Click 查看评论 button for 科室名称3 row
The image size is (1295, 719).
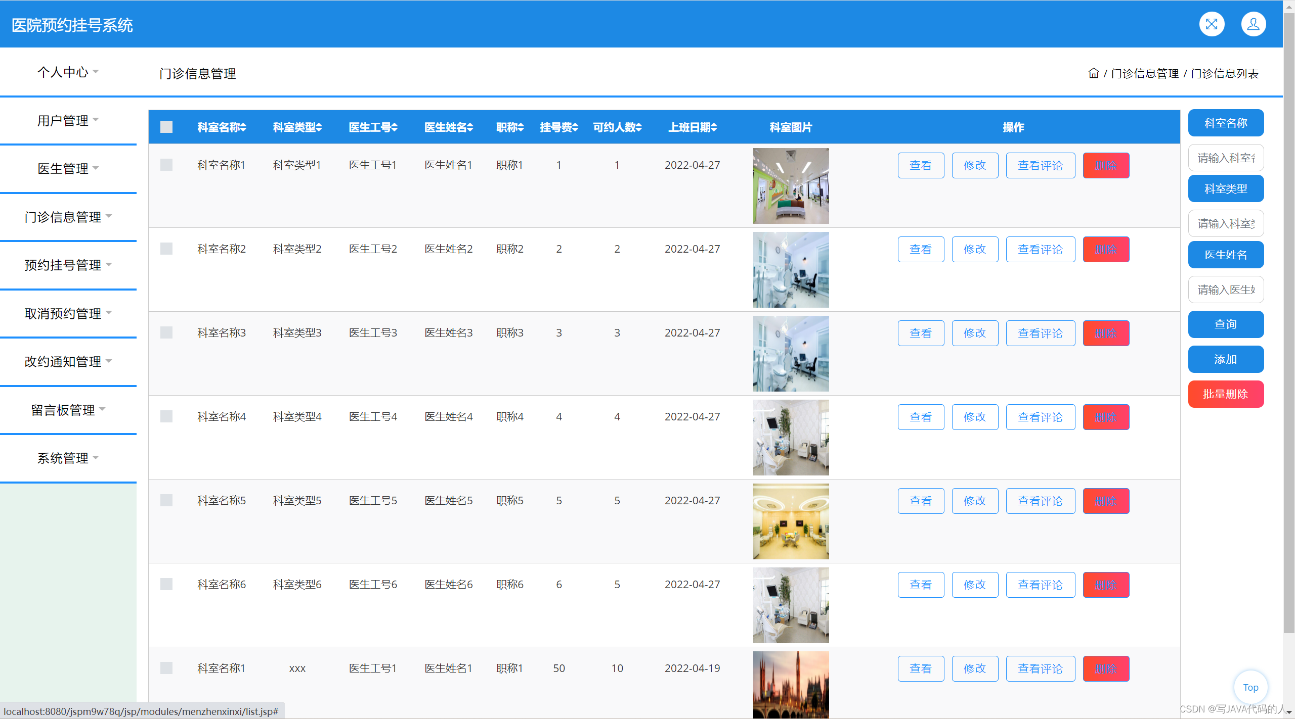1041,333
